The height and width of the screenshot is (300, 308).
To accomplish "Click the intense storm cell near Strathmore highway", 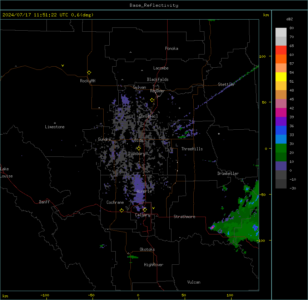I will (x=212, y=227).
